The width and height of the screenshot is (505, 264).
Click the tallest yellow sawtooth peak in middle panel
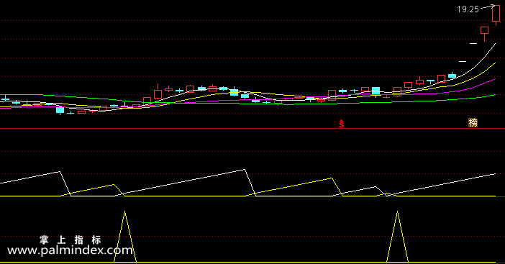coord(332,178)
